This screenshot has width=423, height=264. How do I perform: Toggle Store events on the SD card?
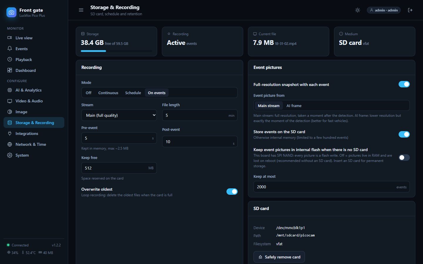pos(404,134)
